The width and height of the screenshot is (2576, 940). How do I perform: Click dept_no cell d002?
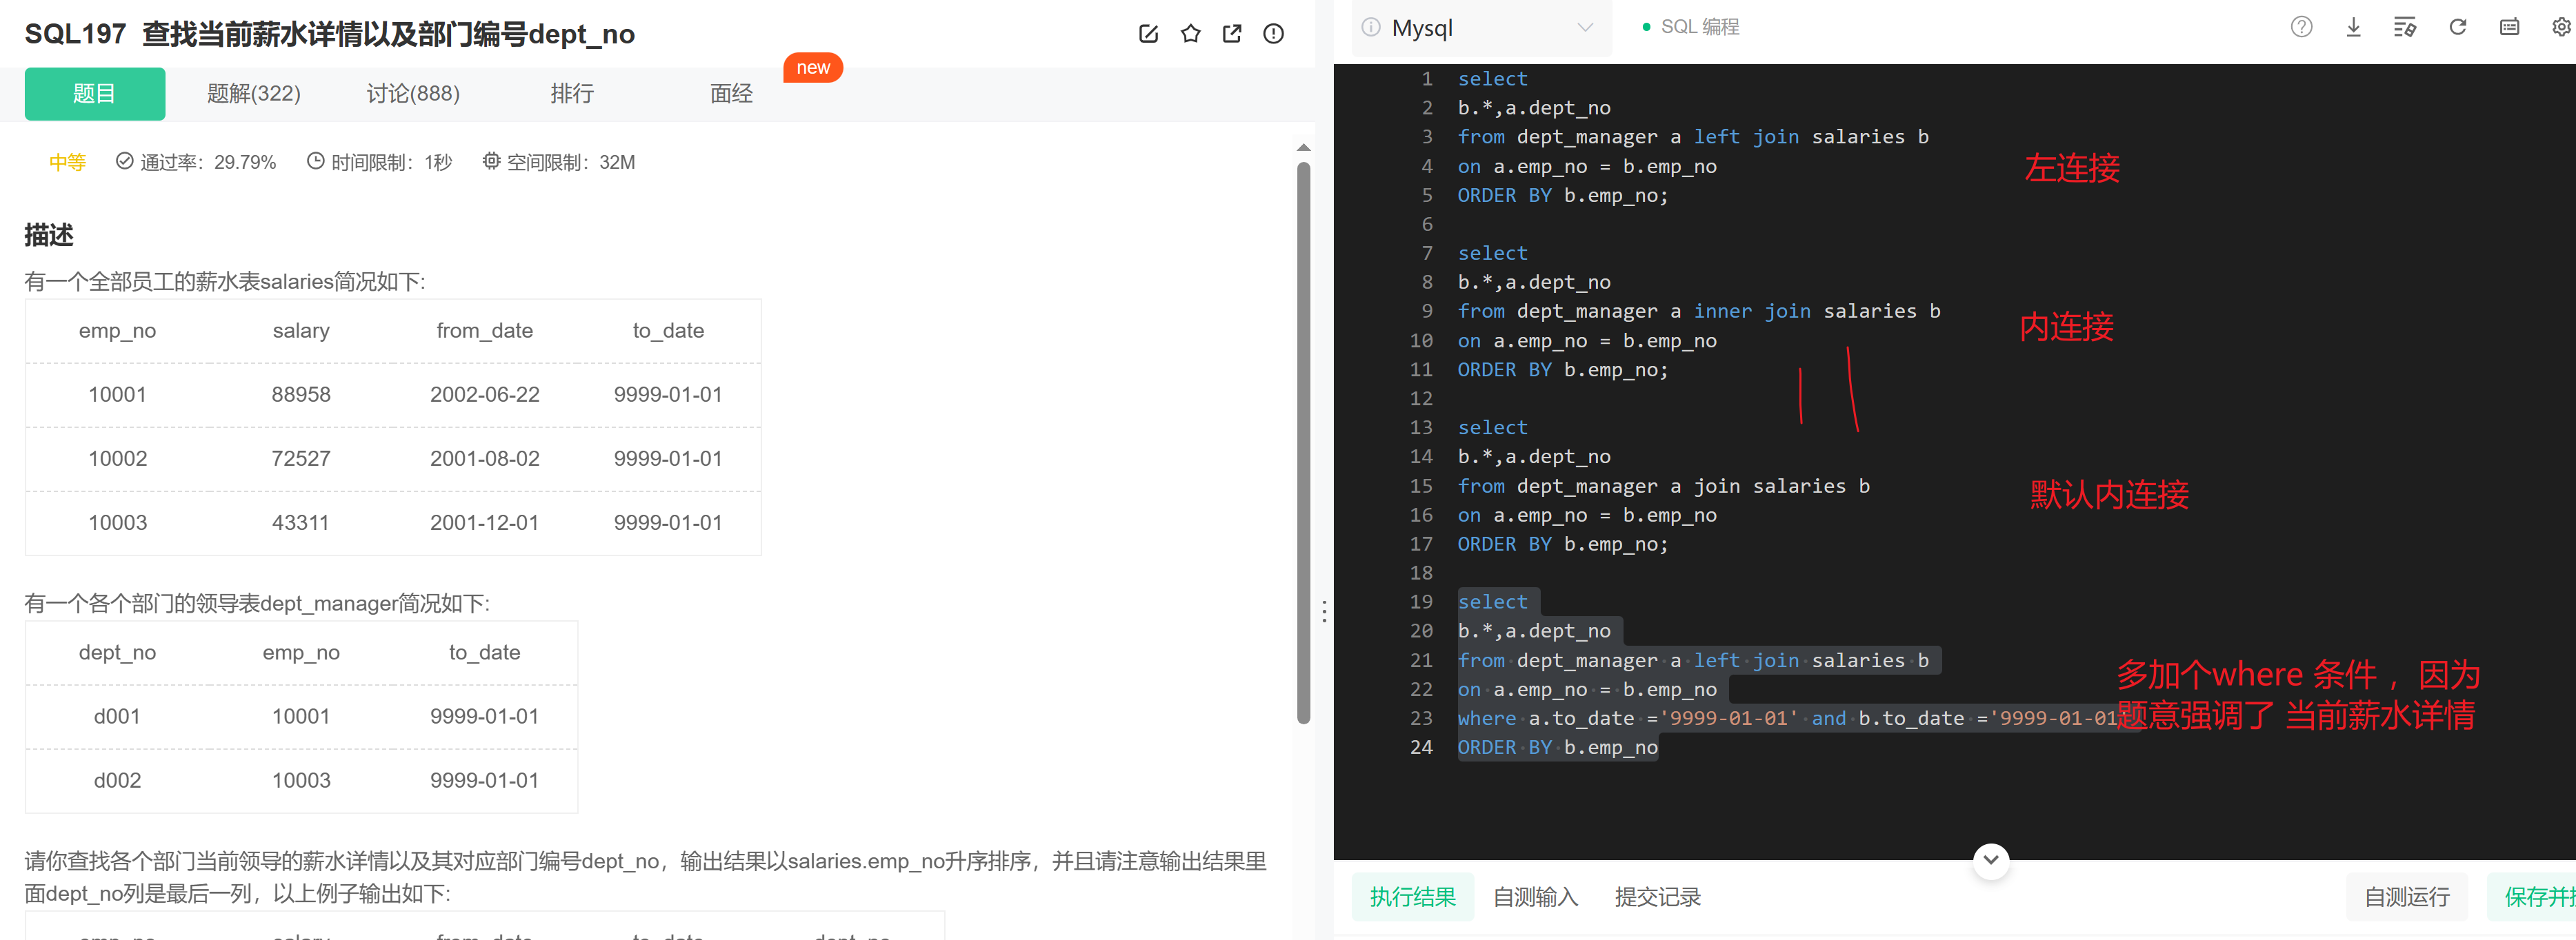click(x=117, y=780)
